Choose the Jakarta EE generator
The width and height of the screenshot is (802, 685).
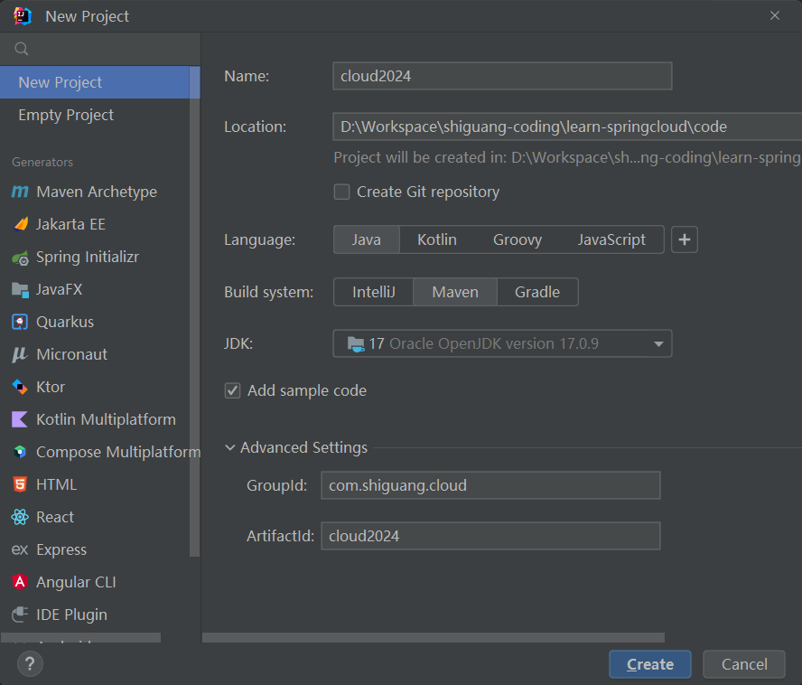(95, 224)
